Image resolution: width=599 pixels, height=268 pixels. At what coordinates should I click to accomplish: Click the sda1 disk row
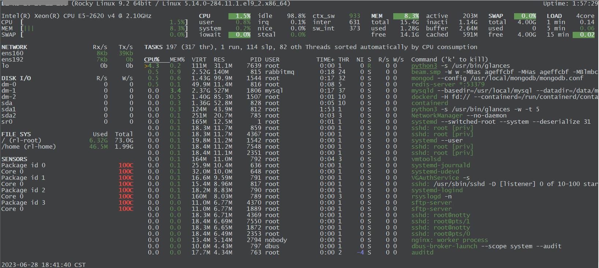click(67, 109)
